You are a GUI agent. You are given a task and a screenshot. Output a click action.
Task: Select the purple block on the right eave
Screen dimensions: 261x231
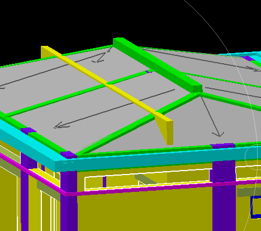coord(222,145)
